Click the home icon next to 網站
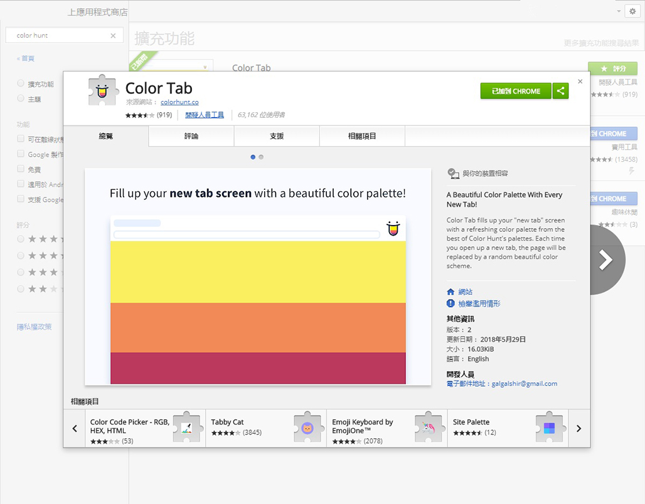 pos(450,292)
